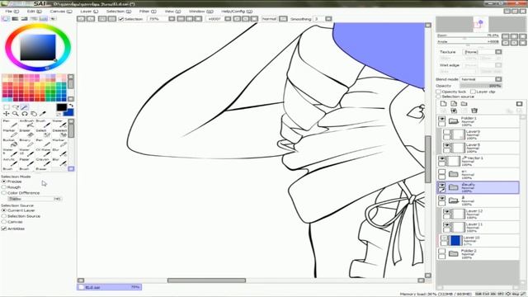Toggle the swatches panel icon

44,19
